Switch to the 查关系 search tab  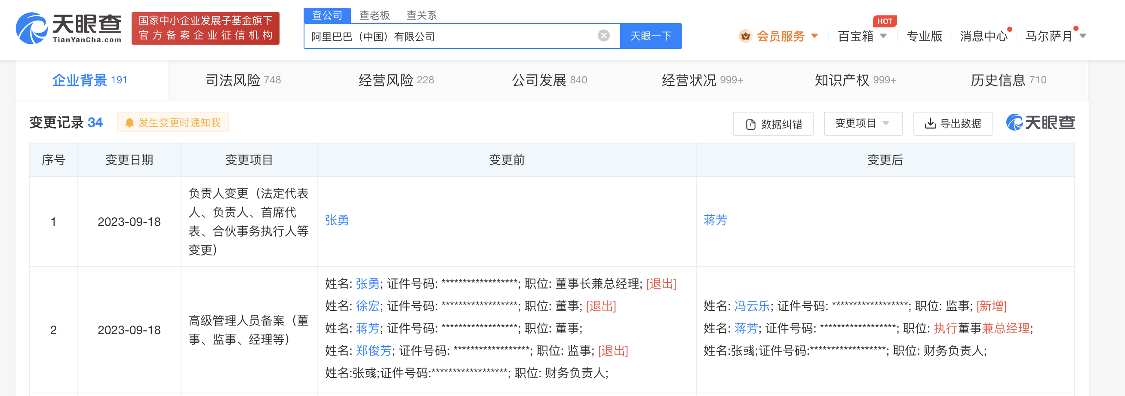(x=421, y=15)
